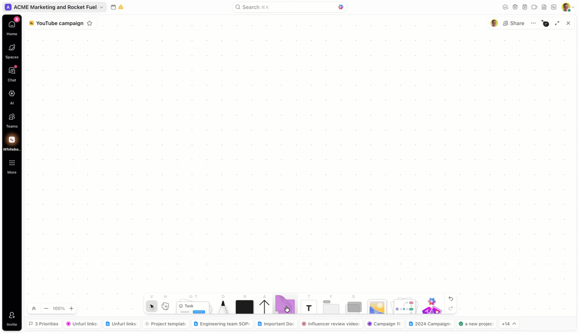Star the YouTube campaign whiteboard
This screenshot has height=333, width=579.
(x=90, y=23)
